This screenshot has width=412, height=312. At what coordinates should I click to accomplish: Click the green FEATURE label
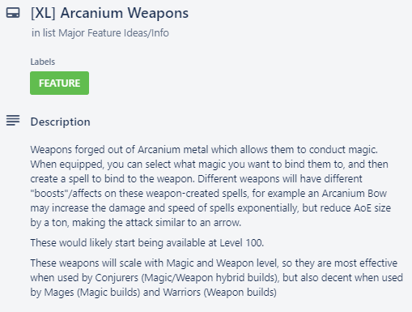click(59, 83)
